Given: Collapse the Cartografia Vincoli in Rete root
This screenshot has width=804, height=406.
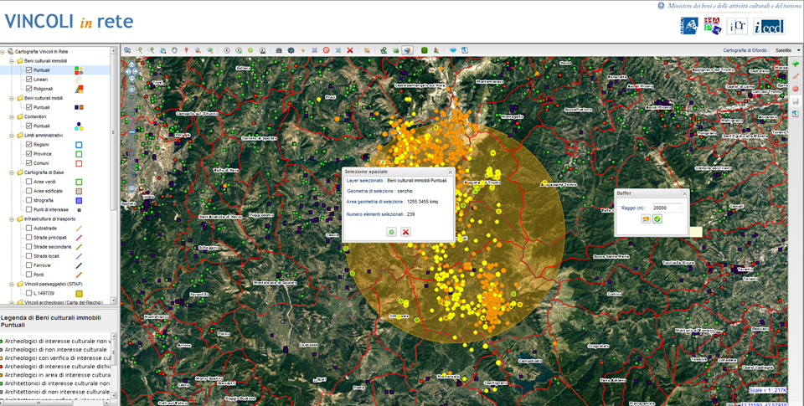Looking at the screenshot, I should pyautogui.click(x=3, y=52).
